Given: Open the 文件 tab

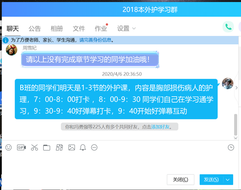Looking at the screenshot, I should coord(79,29).
